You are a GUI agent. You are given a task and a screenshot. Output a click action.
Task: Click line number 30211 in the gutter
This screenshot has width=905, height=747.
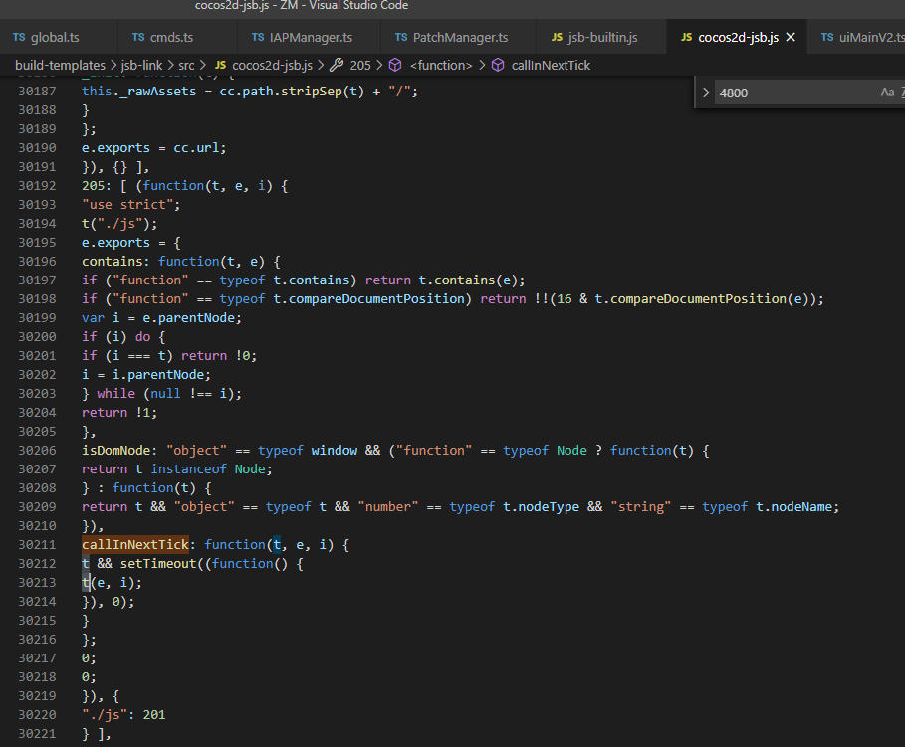pyautogui.click(x=37, y=544)
